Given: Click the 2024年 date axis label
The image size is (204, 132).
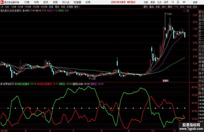Looking at the screenshot, I should click(x=4, y=131).
